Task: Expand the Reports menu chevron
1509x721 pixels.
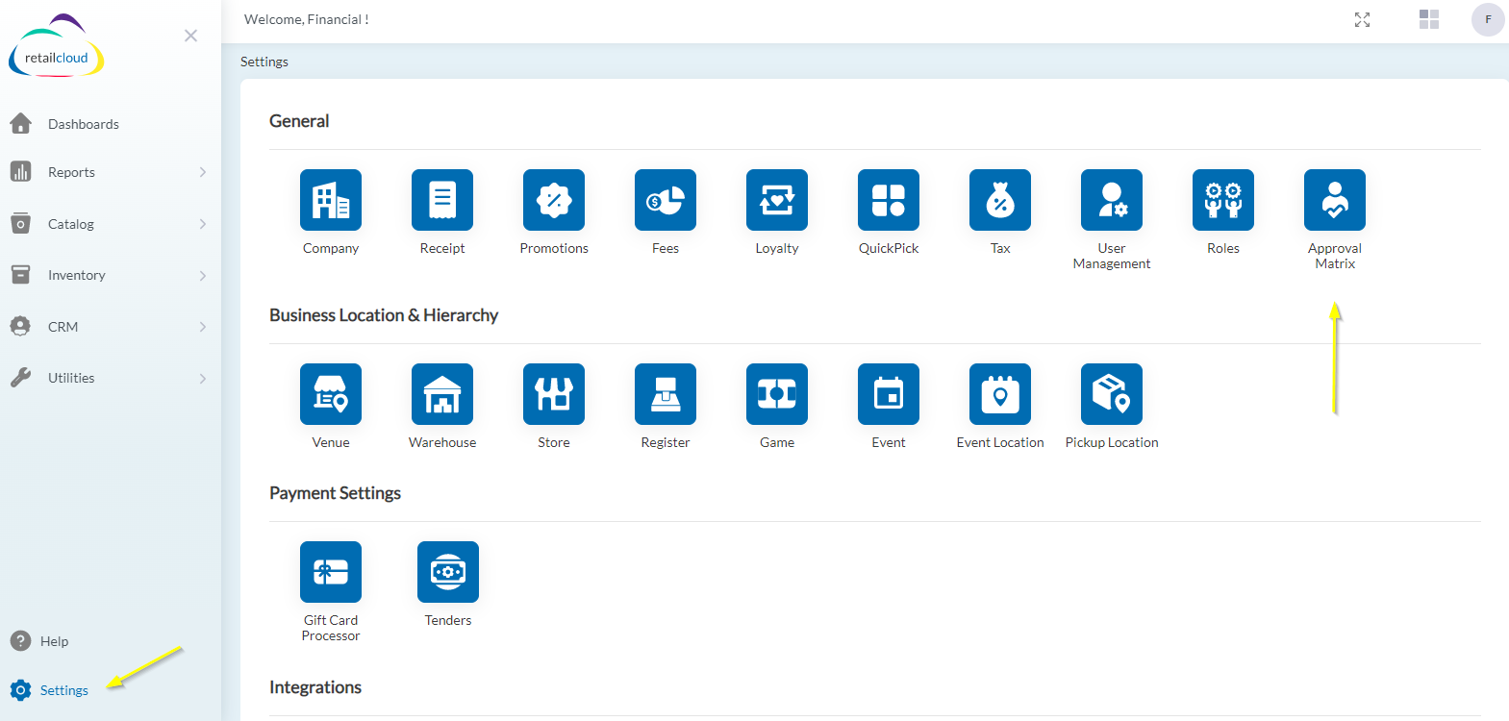Action: (203, 172)
